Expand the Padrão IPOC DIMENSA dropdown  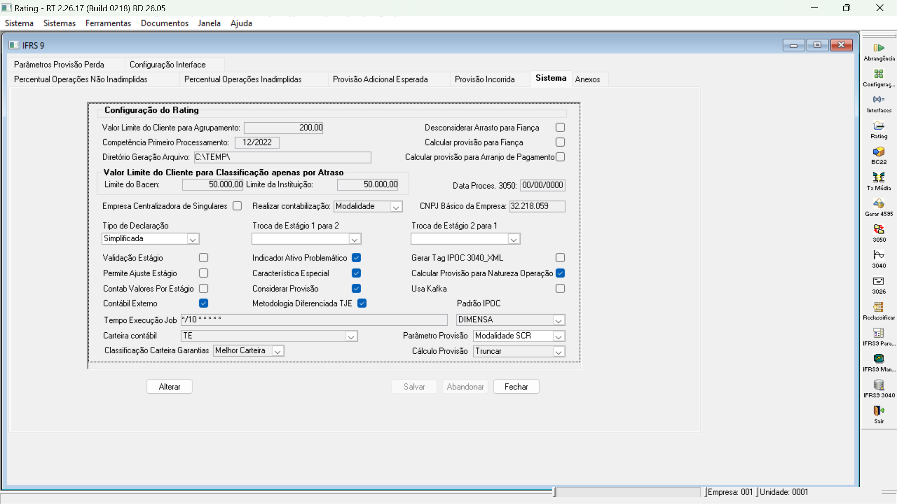point(558,320)
